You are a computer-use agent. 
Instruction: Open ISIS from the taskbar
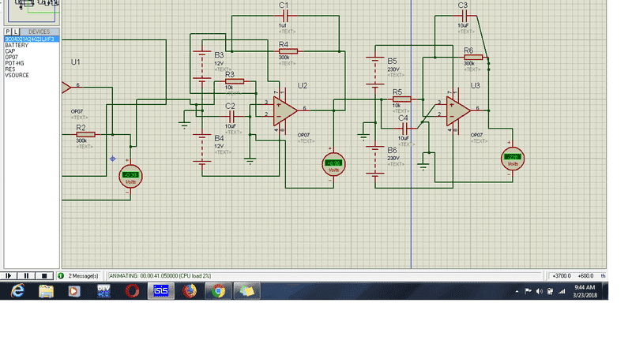161,290
